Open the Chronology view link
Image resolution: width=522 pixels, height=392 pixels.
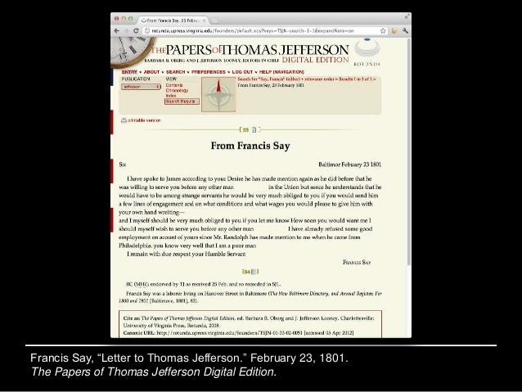pos(177,90)
